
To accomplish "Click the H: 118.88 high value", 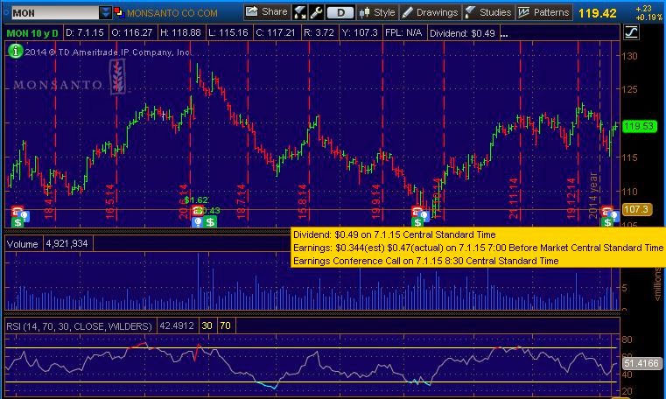I will pyautogui.click(x=180, y=32).
